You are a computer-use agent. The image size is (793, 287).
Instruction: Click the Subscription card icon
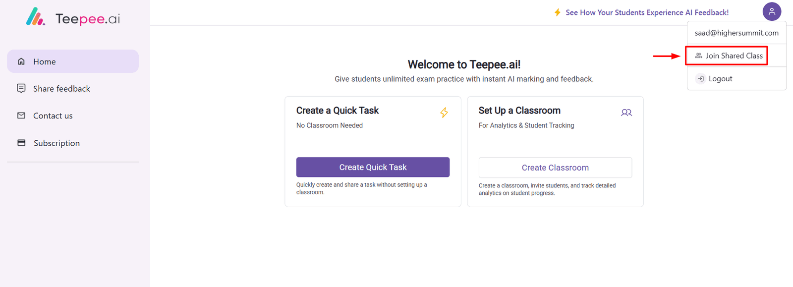[x=21, y=143]
